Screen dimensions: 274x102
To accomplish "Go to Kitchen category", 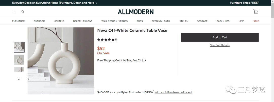I will pos(183,21).
